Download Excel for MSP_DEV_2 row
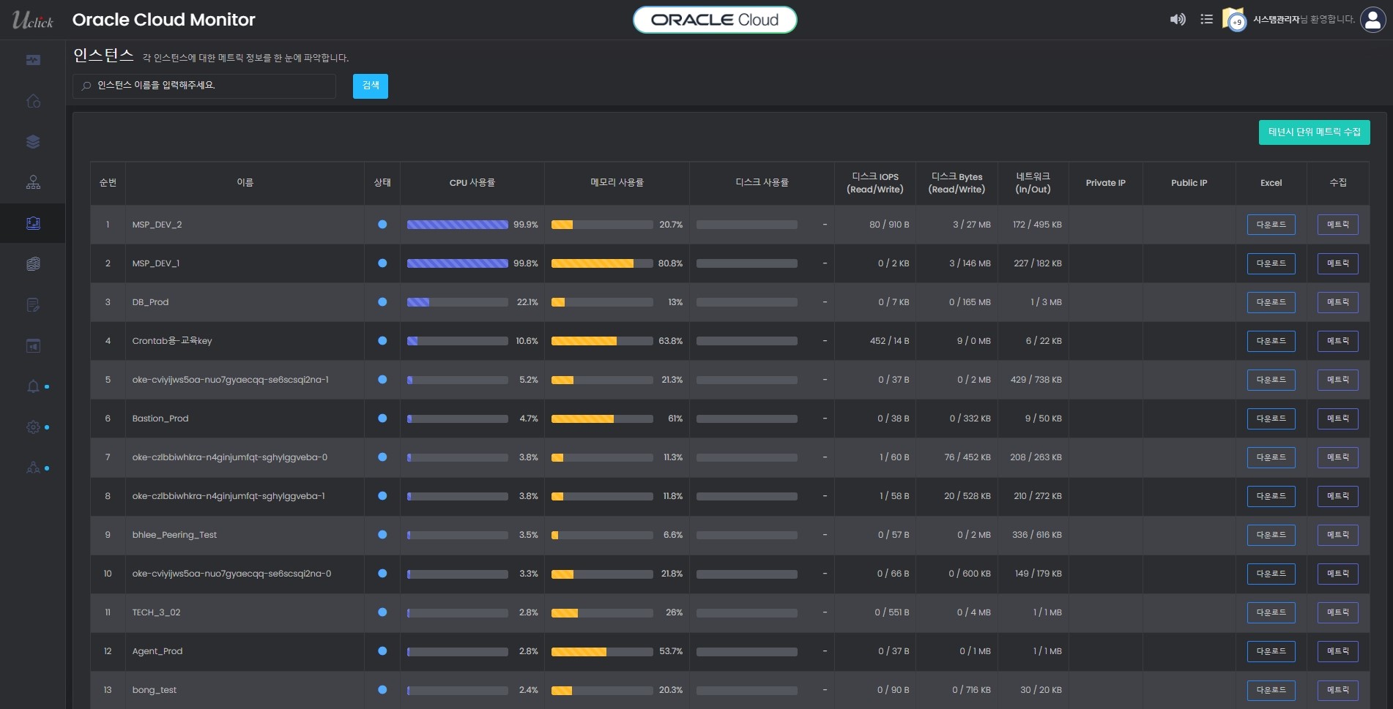 (x=1271, y=225)
